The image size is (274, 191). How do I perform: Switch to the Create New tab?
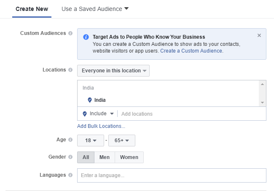click(x=32, y=9)
